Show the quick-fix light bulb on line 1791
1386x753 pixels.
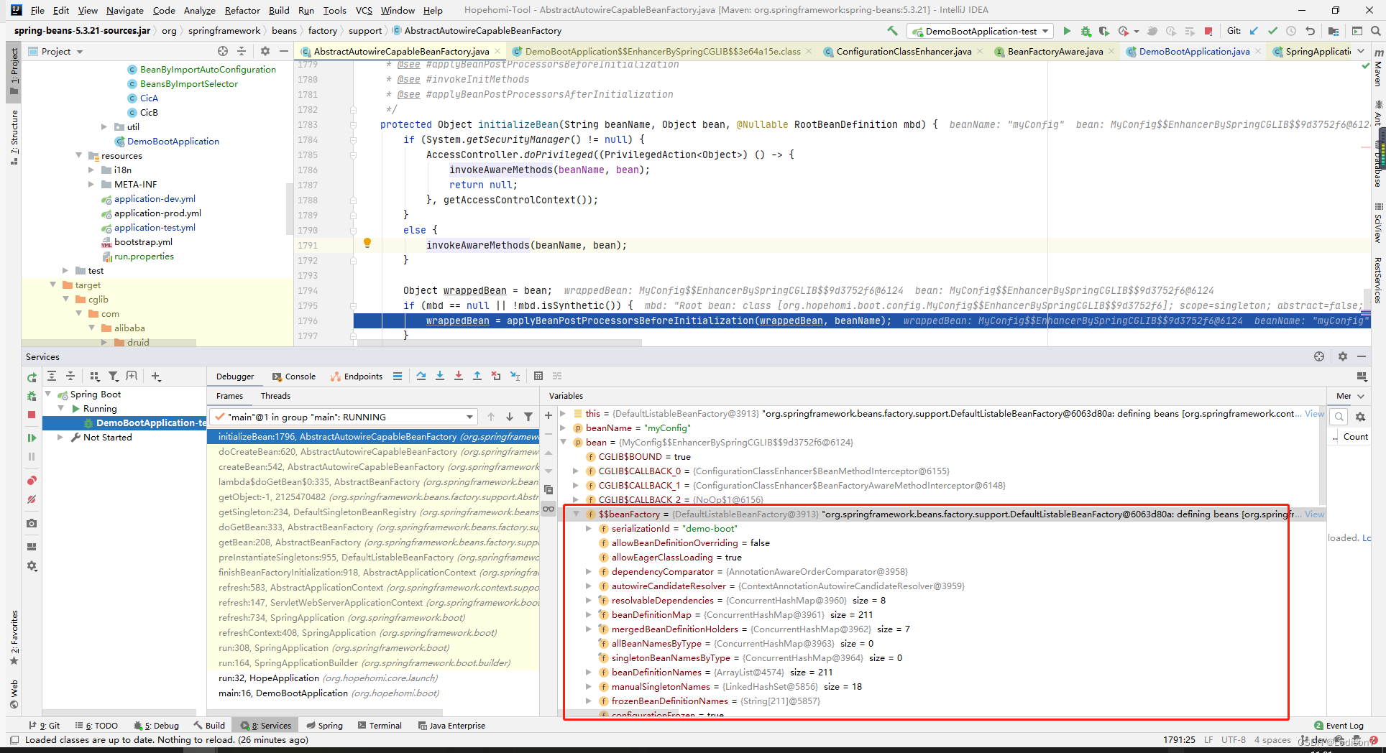click(x=367, y=243)
